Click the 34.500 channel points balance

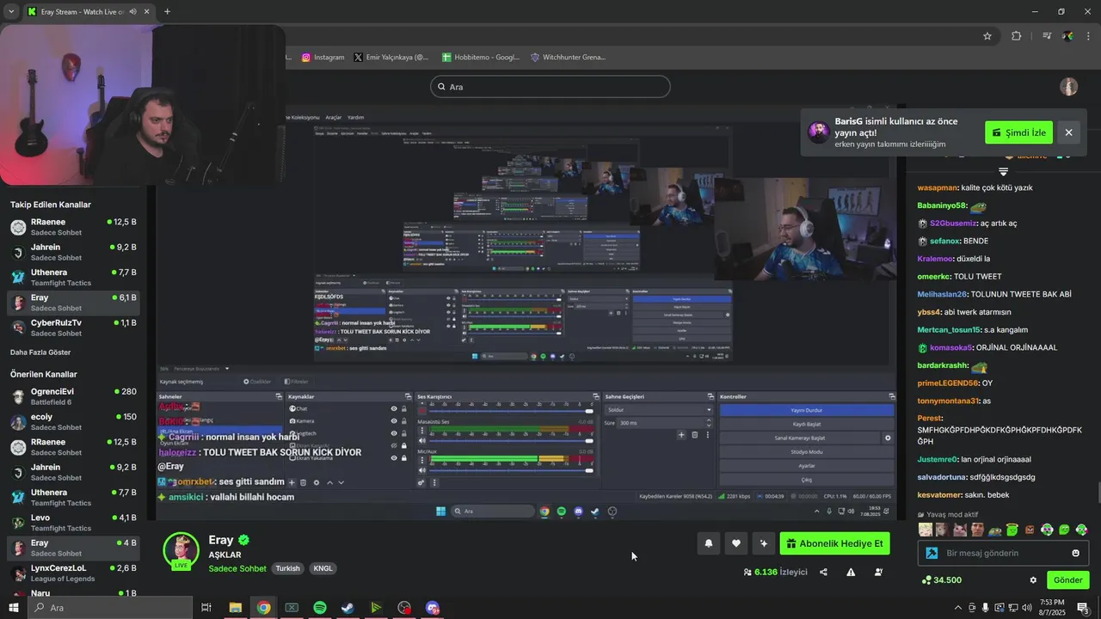coord(941,580)
